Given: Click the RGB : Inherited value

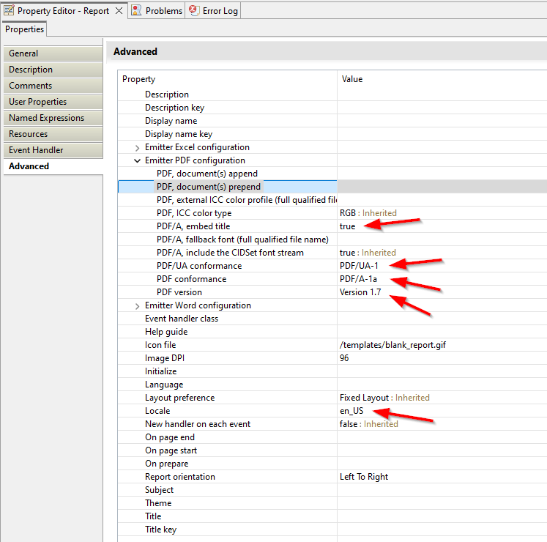Looking at the screenshot, I should click(368, 213).
